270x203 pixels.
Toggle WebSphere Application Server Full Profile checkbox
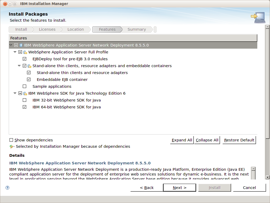coord(20,52)
